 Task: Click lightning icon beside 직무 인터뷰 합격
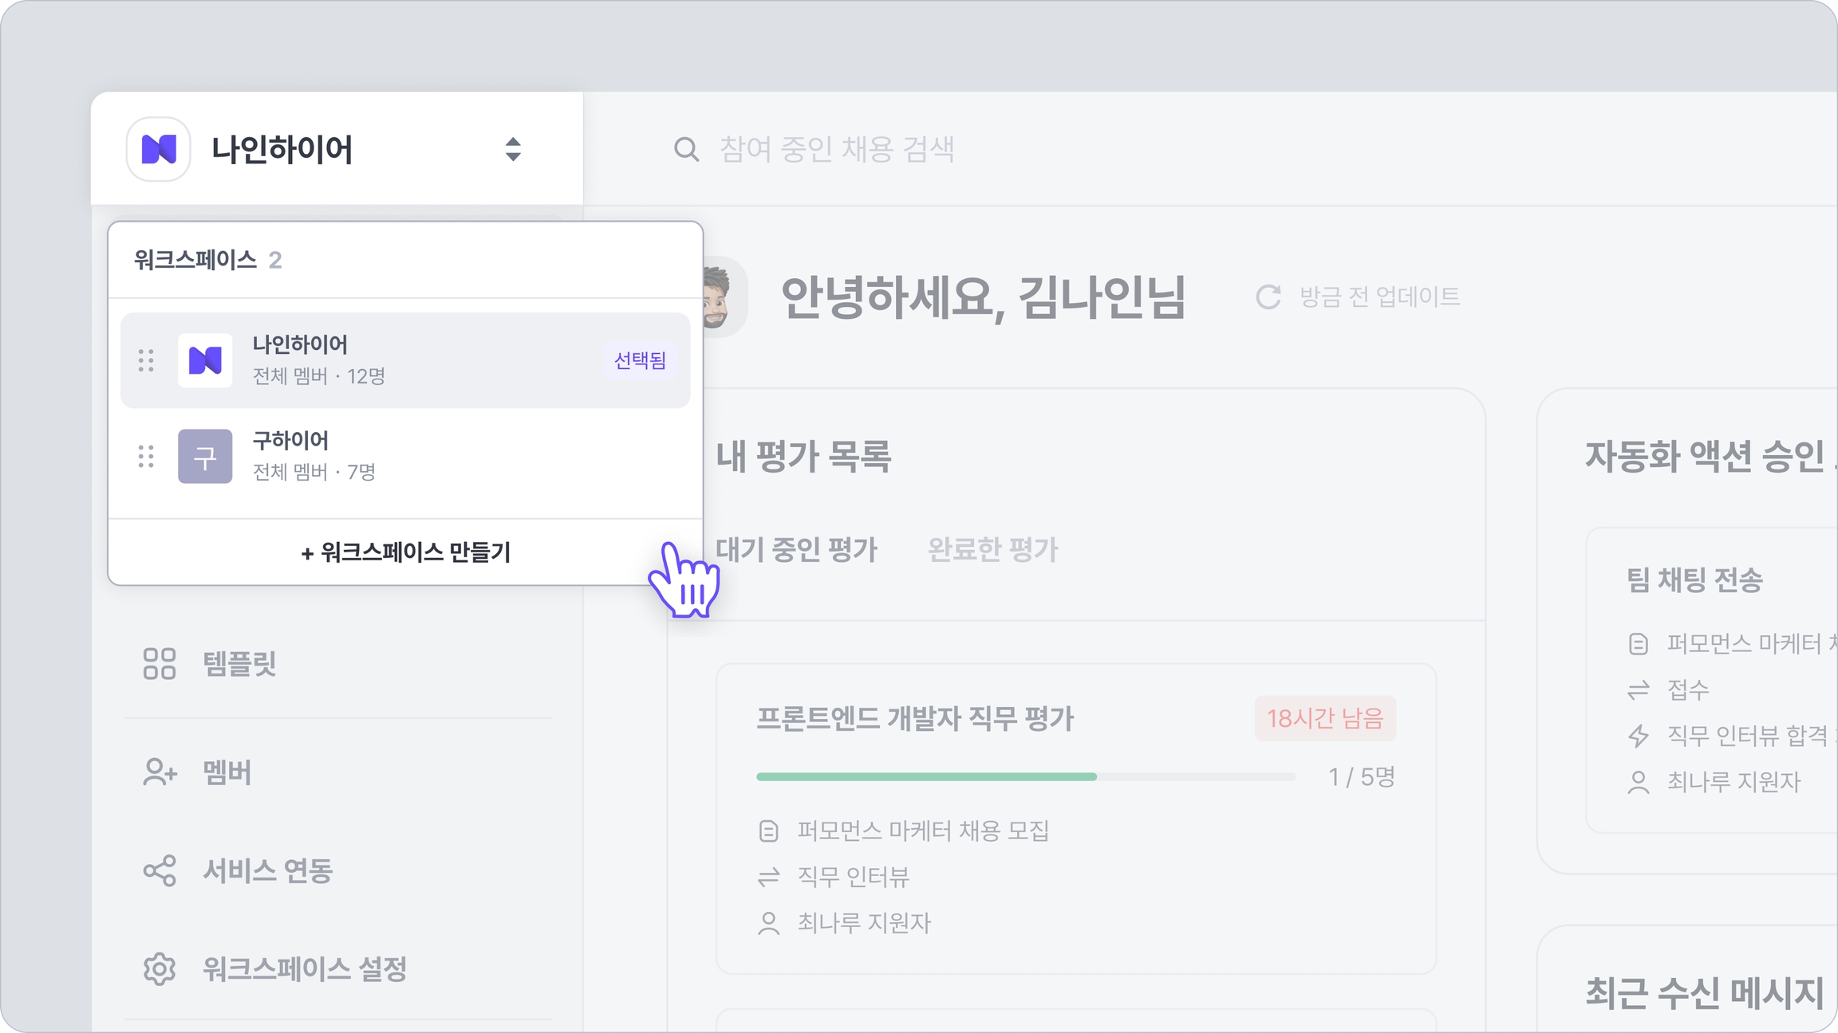click(1638, 736)
